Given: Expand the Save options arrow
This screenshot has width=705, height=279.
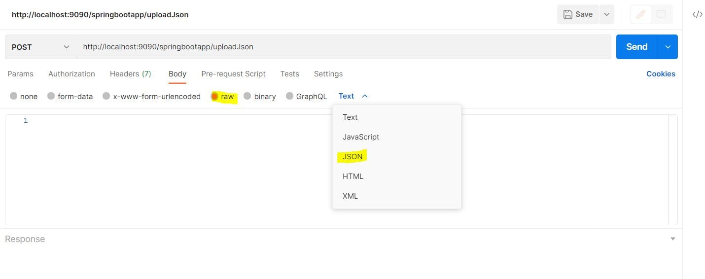Looking at the screenshot, I should 607,14.
